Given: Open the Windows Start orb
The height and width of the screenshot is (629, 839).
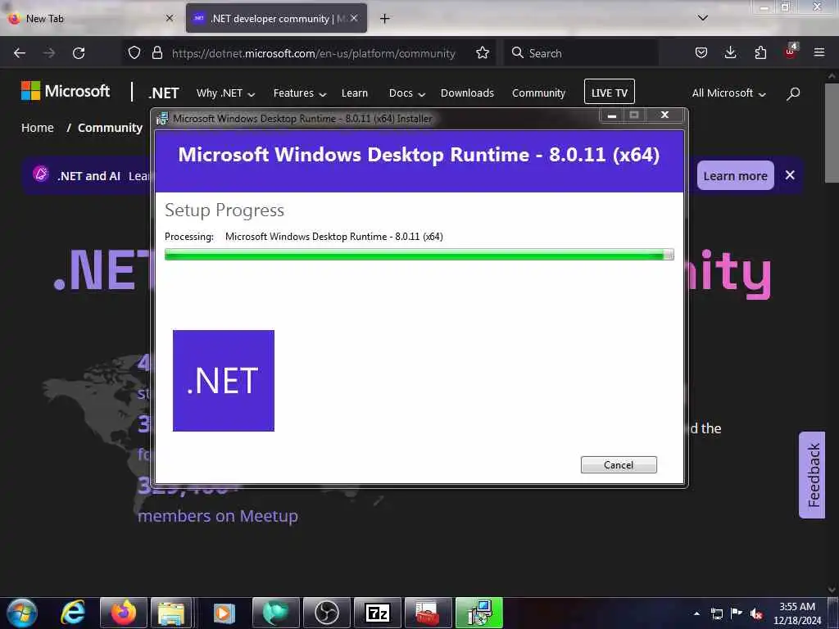Looking at the screenshot, I should pos(22,613).
